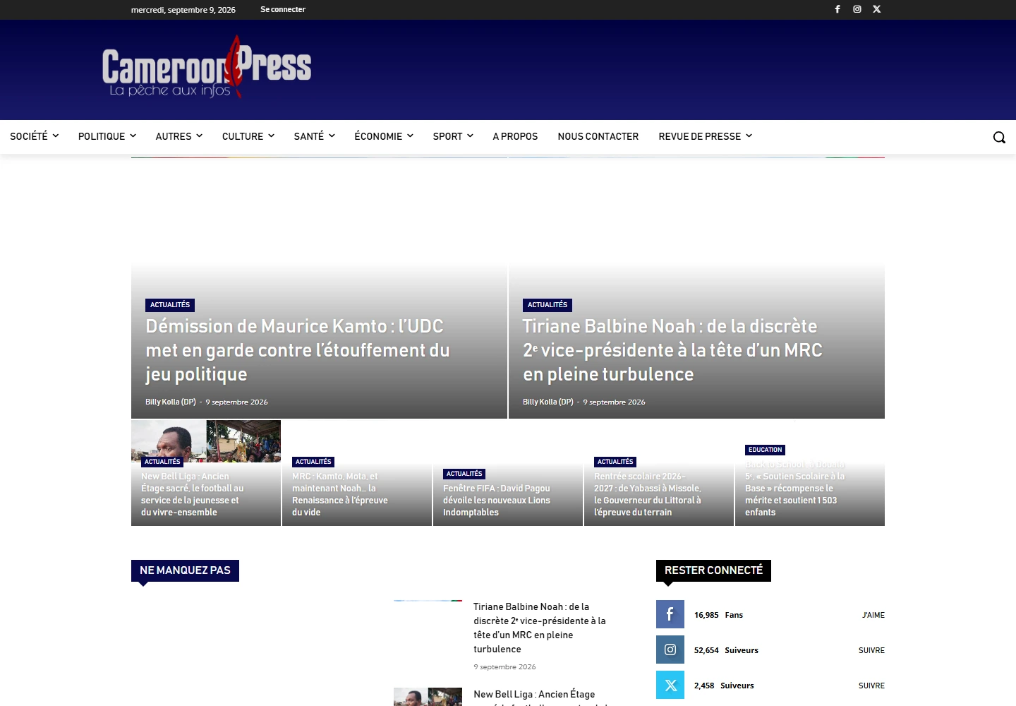
Task: Expand the Économie menu
Action: [x=384, y=136]
